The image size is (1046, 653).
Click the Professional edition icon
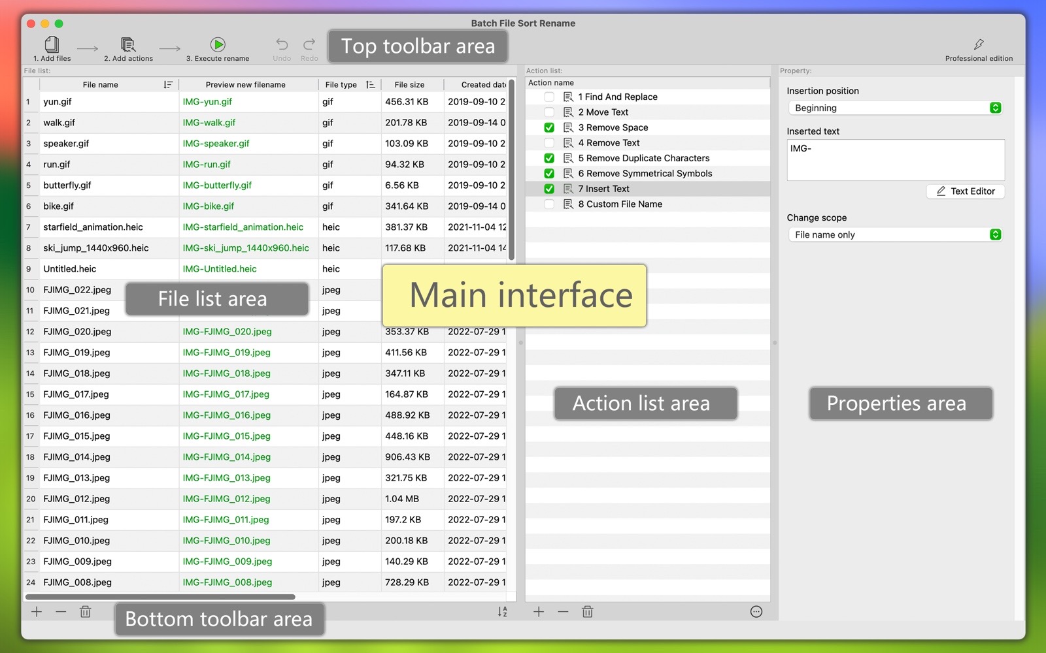[x=979, y=45]
